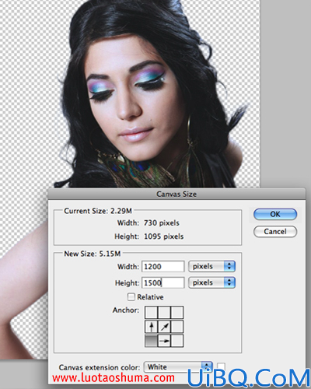
Task: Open the Width units pixels dropdown
Action: [211, 266]
